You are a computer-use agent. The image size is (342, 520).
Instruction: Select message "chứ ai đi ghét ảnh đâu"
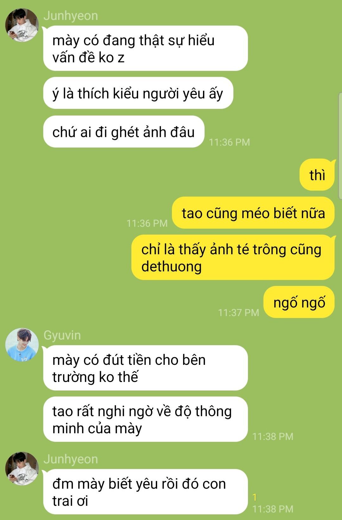[124, 132]
